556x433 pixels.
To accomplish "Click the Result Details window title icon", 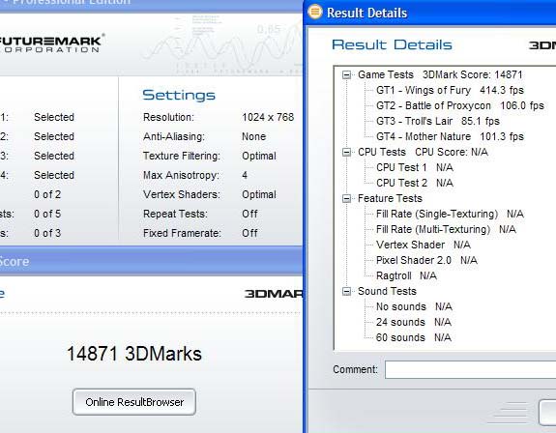I will point(315,12).
